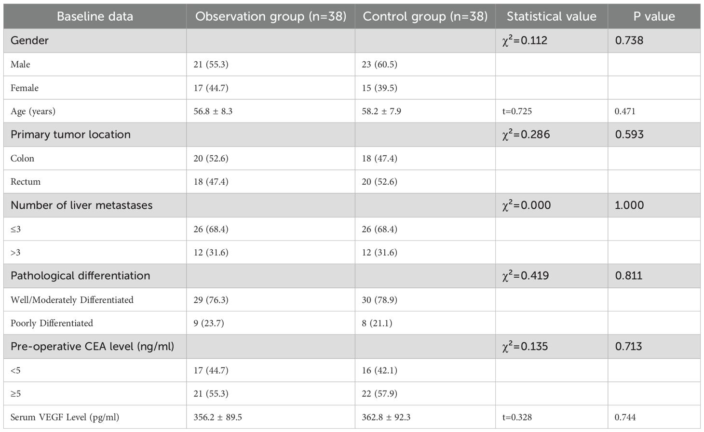Select the "58.2 ± 7.9" control group cell
The image size is (704, 432).
click(381, 111)
